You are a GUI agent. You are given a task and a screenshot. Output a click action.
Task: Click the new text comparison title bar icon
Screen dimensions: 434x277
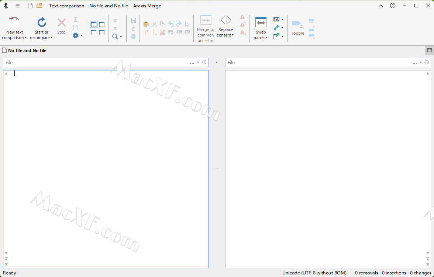[x=30, y=5]
